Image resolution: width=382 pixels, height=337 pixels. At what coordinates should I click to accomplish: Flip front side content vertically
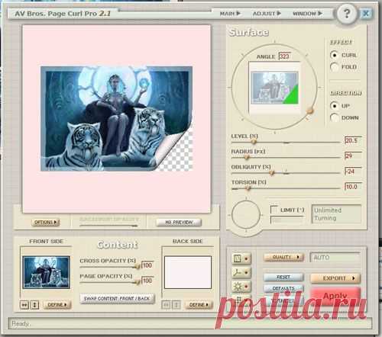pos(34,304)
